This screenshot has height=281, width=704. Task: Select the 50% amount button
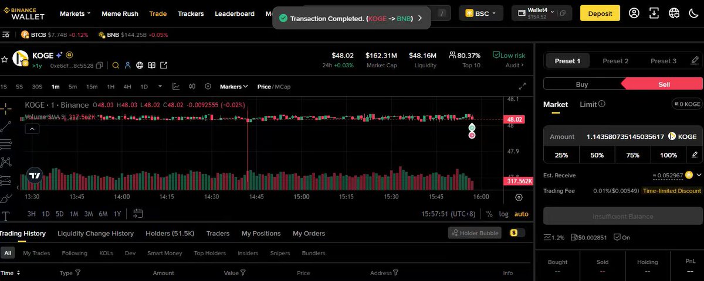point(597,155)
